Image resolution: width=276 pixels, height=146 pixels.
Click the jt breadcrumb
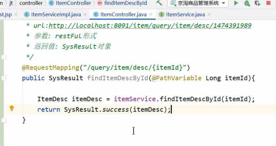pyautogui.click(x=11, y=3)
